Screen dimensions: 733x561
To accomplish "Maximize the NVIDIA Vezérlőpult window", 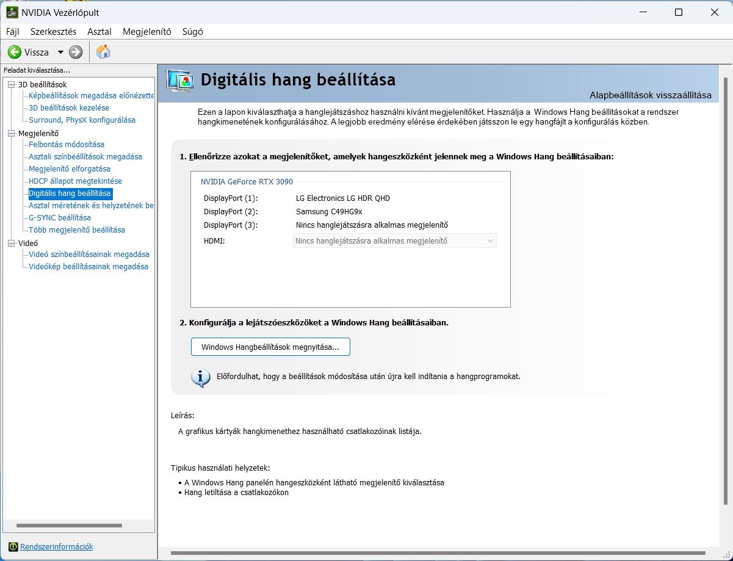I will tap(679, 12).
